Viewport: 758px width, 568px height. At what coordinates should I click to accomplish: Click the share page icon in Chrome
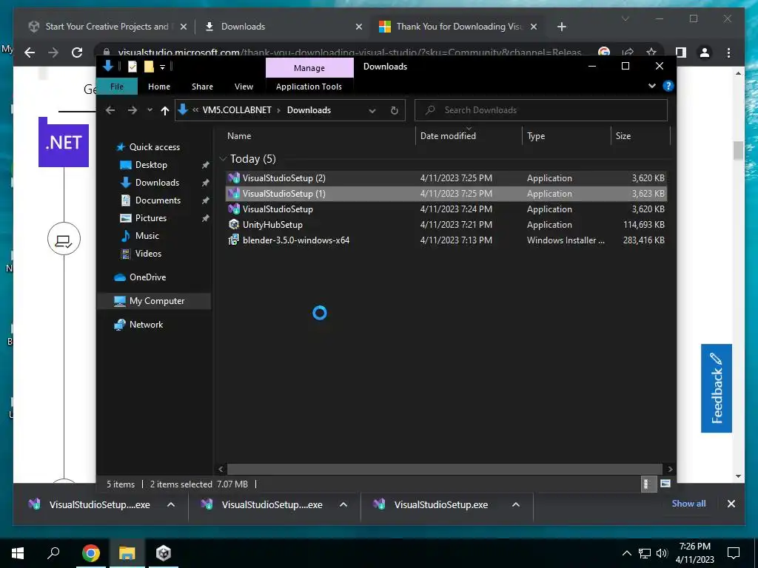click(x=628, y=52)
